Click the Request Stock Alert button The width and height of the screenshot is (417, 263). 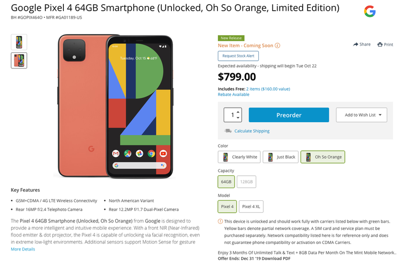[238, 56]
